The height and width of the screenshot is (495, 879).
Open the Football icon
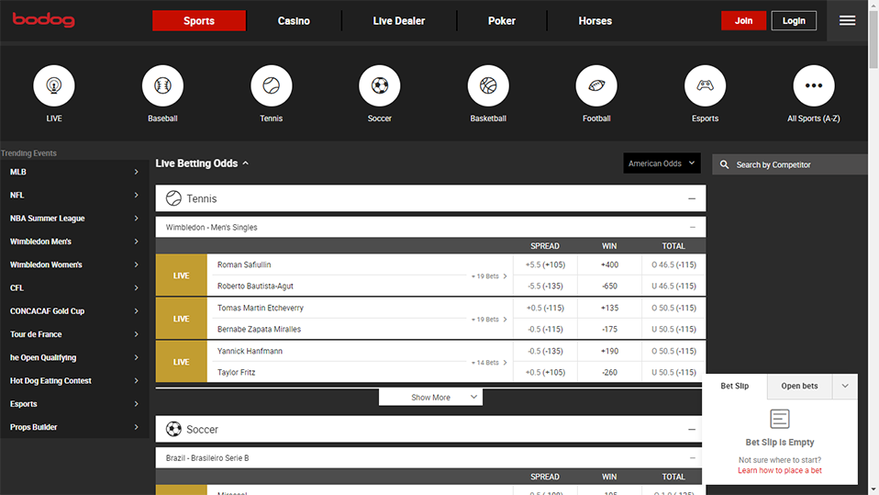[596, 86]
